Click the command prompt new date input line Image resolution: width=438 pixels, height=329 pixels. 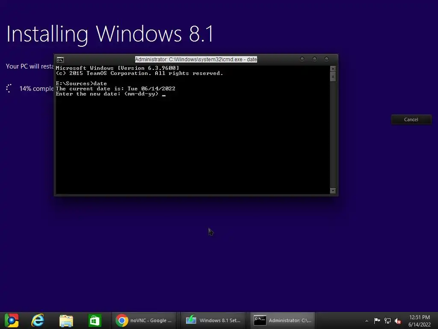[x=111, y=94]
